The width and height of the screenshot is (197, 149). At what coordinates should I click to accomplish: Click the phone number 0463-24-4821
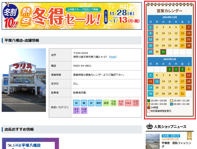pyautogui.click(x=82, y=66)
